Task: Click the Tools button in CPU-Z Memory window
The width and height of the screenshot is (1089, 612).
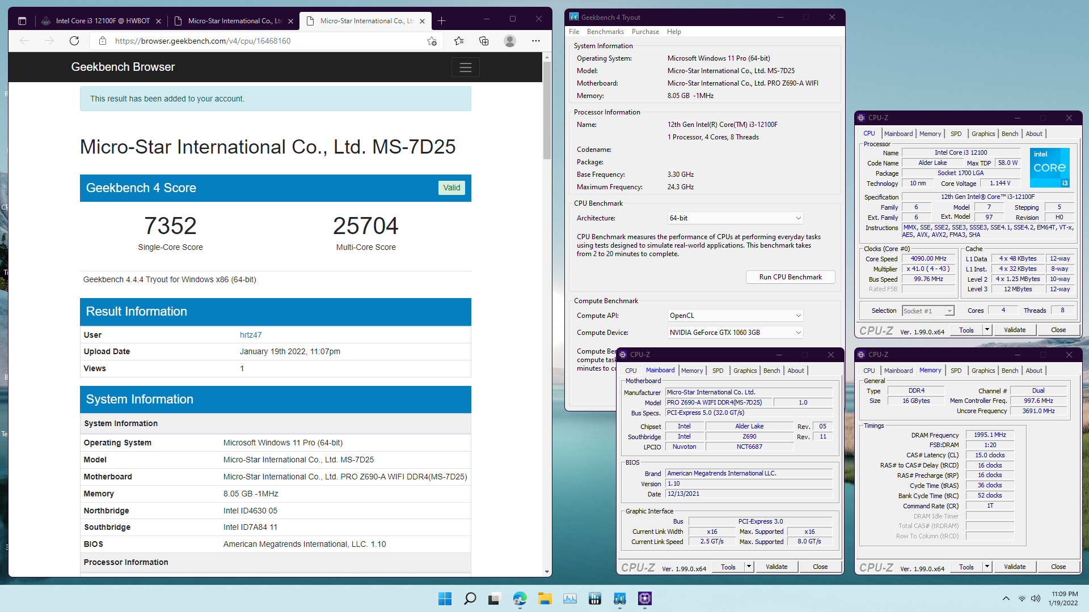Action: tap(966, 567)
